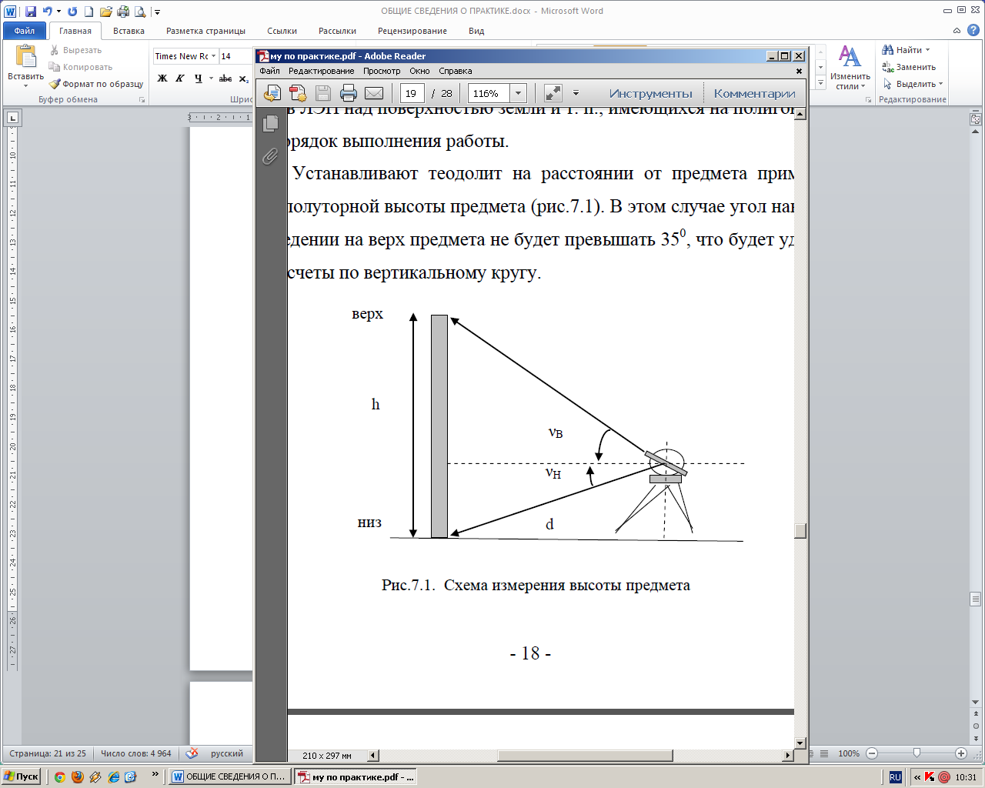
Task: Expand the styles gallery More arrow
Action: pyautogui.click(x=820, y=82)
